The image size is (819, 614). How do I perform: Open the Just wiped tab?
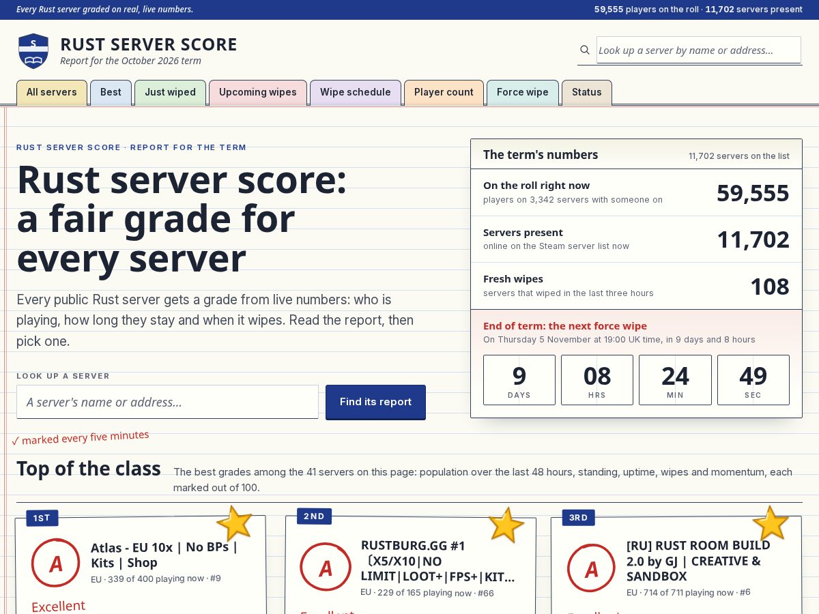pyautogui.click(x=170, y=93)
